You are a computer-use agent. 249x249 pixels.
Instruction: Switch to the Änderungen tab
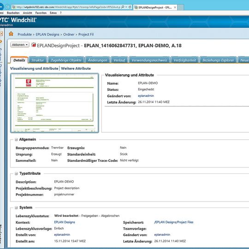97,60
